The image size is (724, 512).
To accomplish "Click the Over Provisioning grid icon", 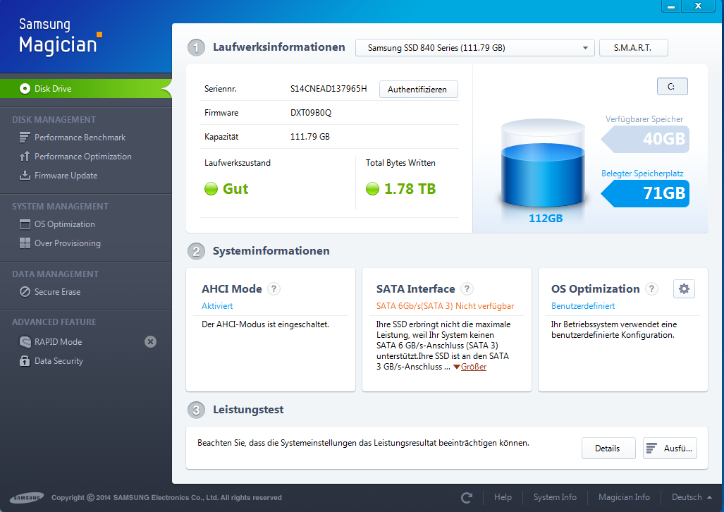I will point(25,243).
